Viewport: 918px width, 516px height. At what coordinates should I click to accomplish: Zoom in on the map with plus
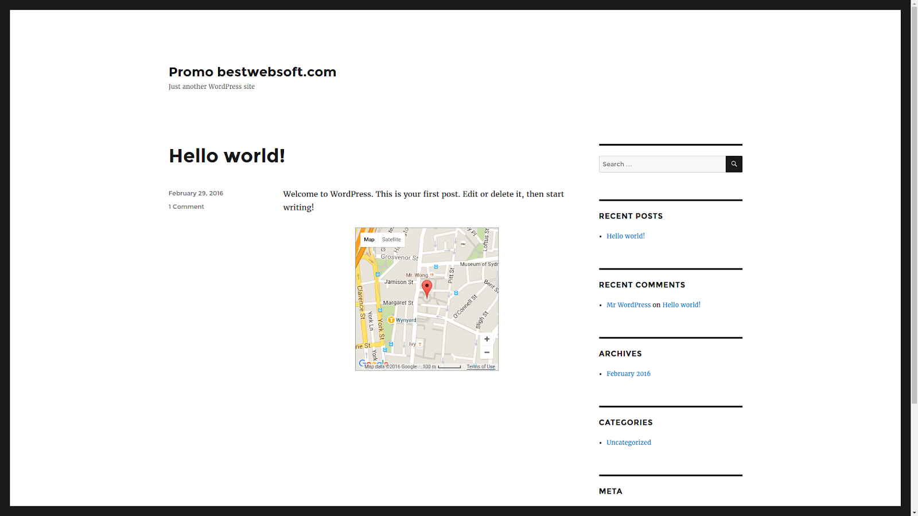point(487,339)
